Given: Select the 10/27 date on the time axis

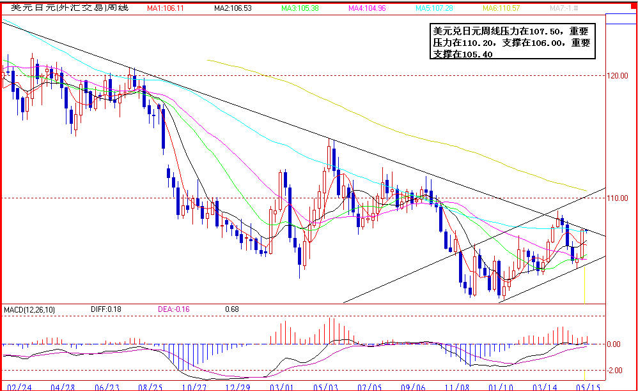Looking at the screenshot, I should pos(194,387).
